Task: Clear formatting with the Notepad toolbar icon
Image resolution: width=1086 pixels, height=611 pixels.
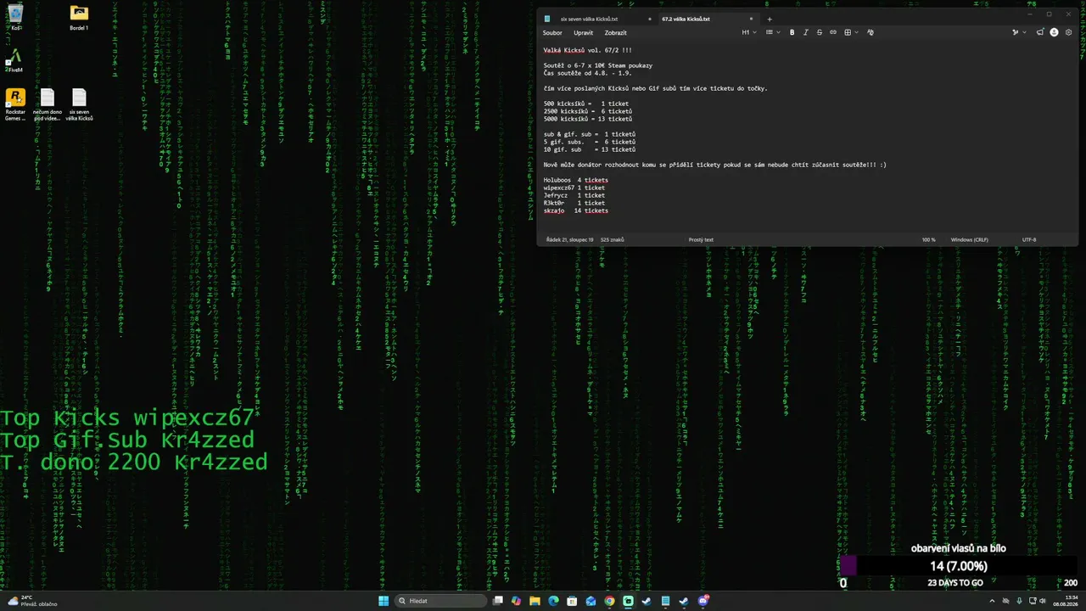Action: pyautogui.click(x=870, y=32)
